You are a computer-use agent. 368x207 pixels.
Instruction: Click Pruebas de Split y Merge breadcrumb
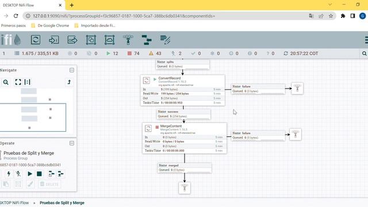62,203
